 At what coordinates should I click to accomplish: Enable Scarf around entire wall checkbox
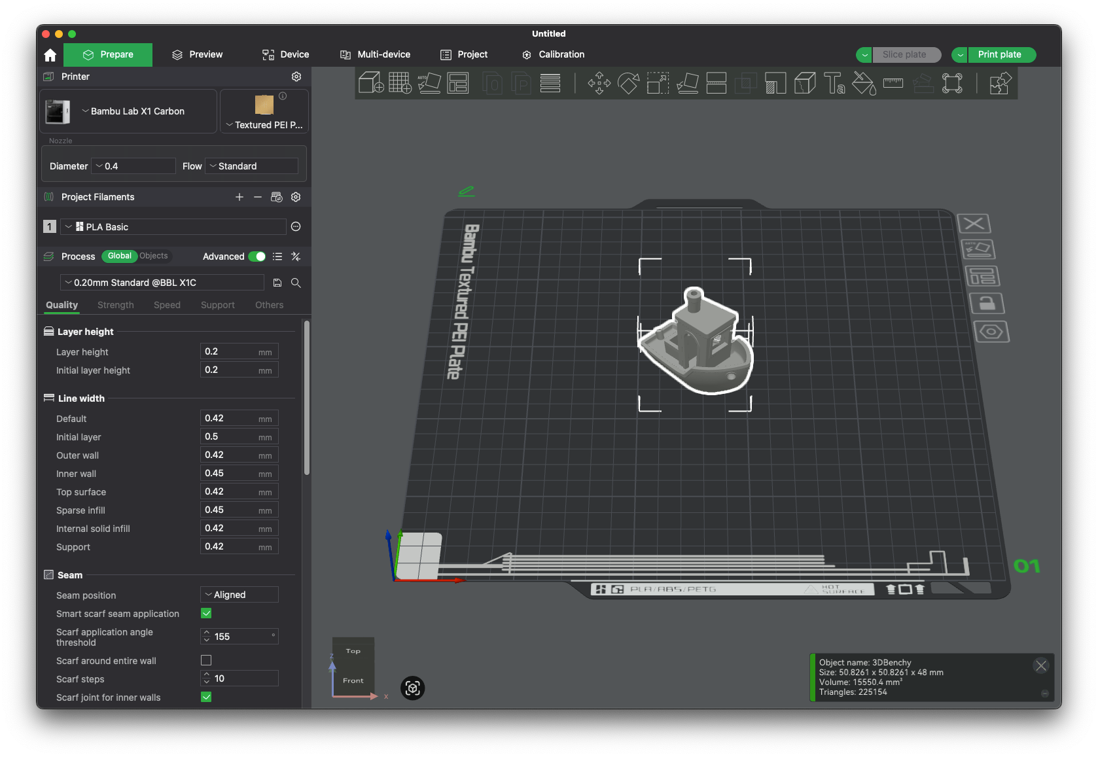(x=206, y=661)
